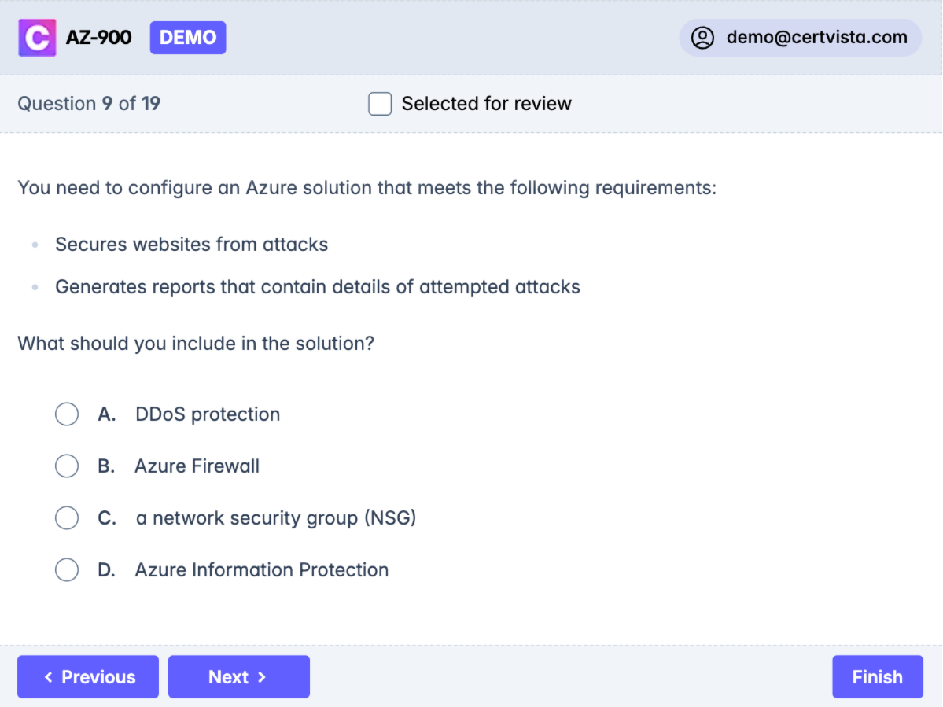943x707 pixels.
Task: Click the 'Azure Information Protection' answer text
Action: click(x=261, y=570)
